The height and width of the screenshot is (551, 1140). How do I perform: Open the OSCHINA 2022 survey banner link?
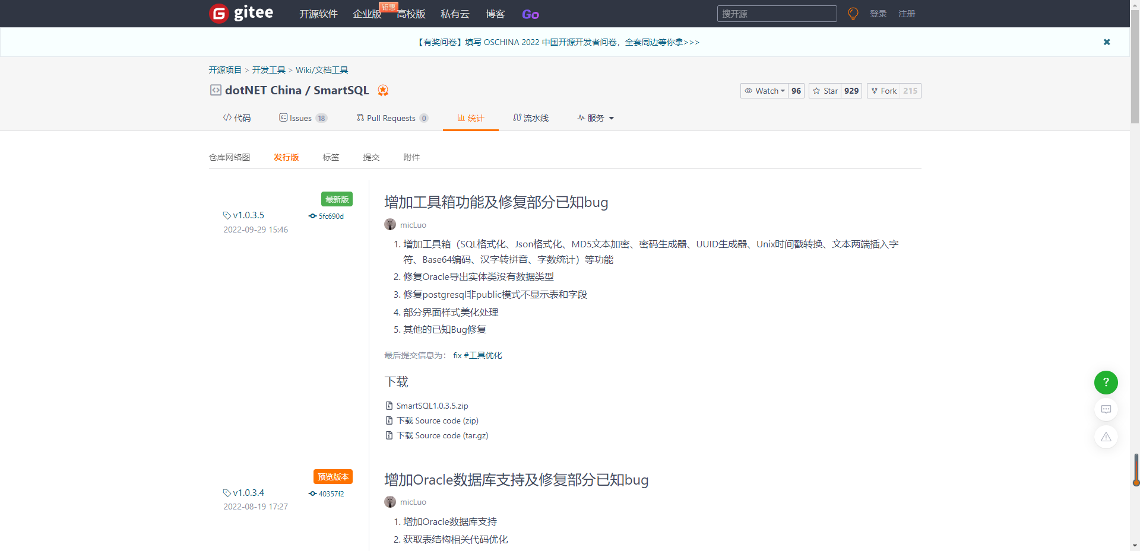tap(558, 42)
